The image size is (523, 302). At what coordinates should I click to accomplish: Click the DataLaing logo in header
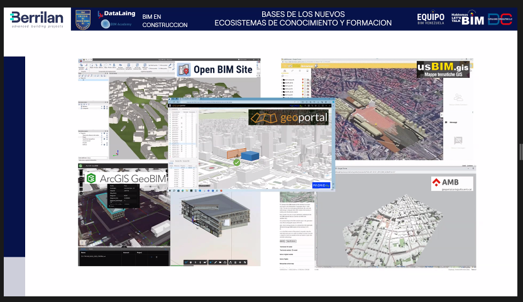pos(116,14)
